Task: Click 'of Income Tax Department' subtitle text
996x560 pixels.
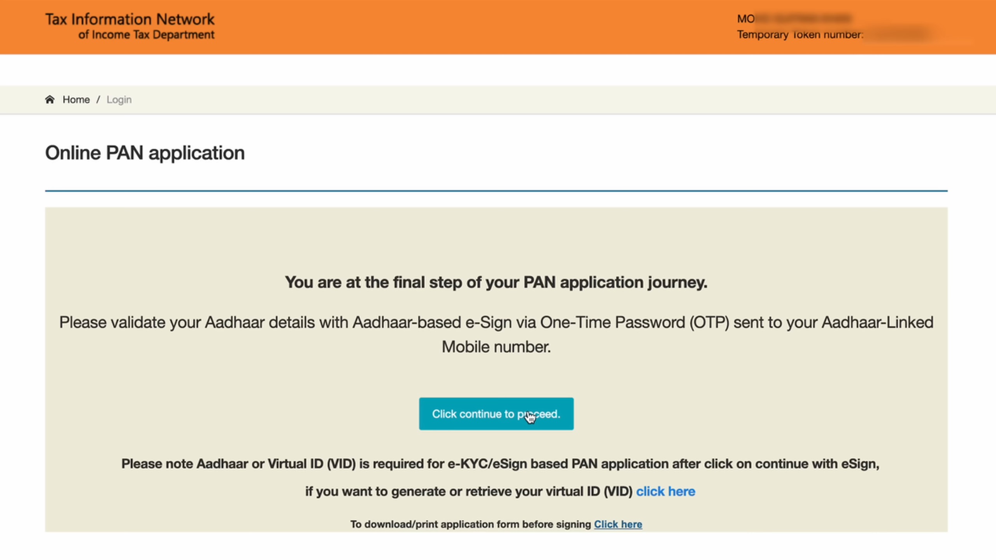Action: pyautogui.click(x=146, y=35)
